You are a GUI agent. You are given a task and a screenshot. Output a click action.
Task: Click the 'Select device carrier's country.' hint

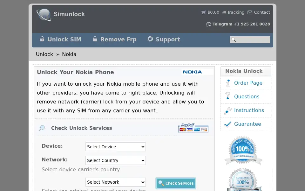pyautogui.click(x=81, y=170)
